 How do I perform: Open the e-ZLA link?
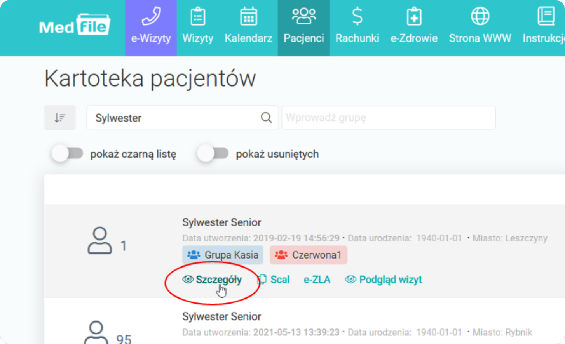click(317, 280)
